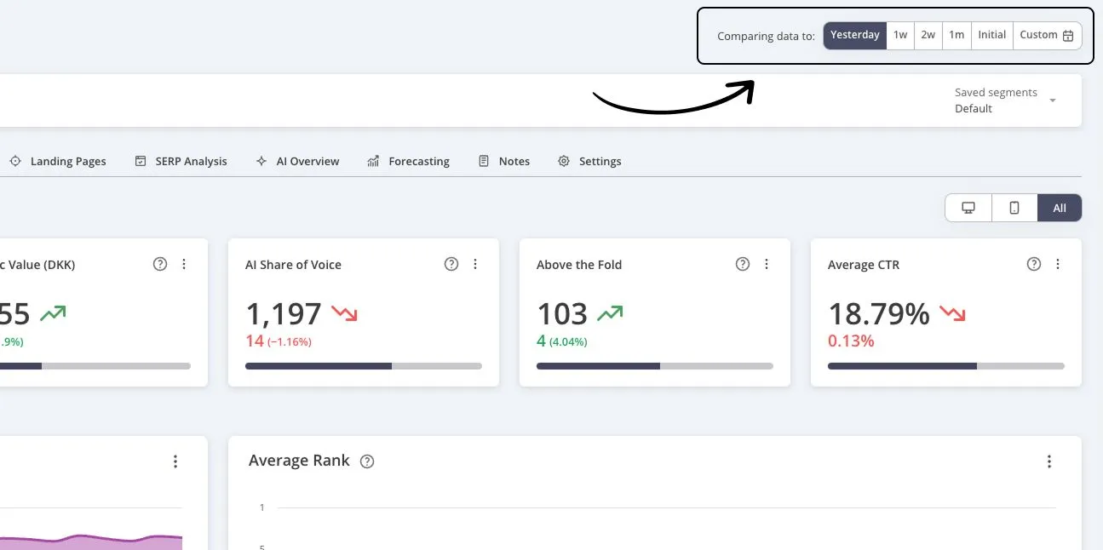Open the AI Overview tab
This screenshot has height=550, width=1103.
tap(297, 161)
